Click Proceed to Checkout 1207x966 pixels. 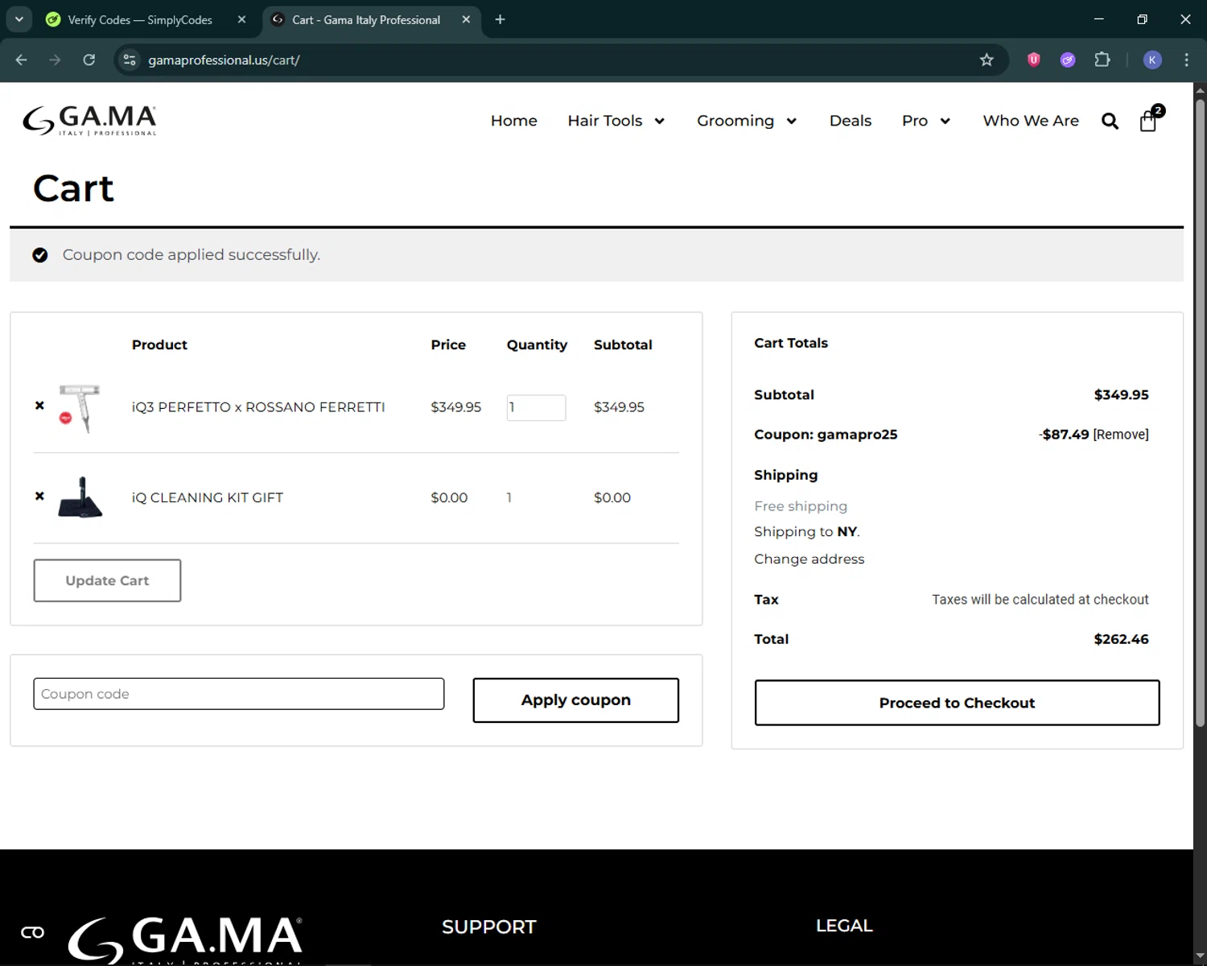pyautogui.click(x=957, y=703)
